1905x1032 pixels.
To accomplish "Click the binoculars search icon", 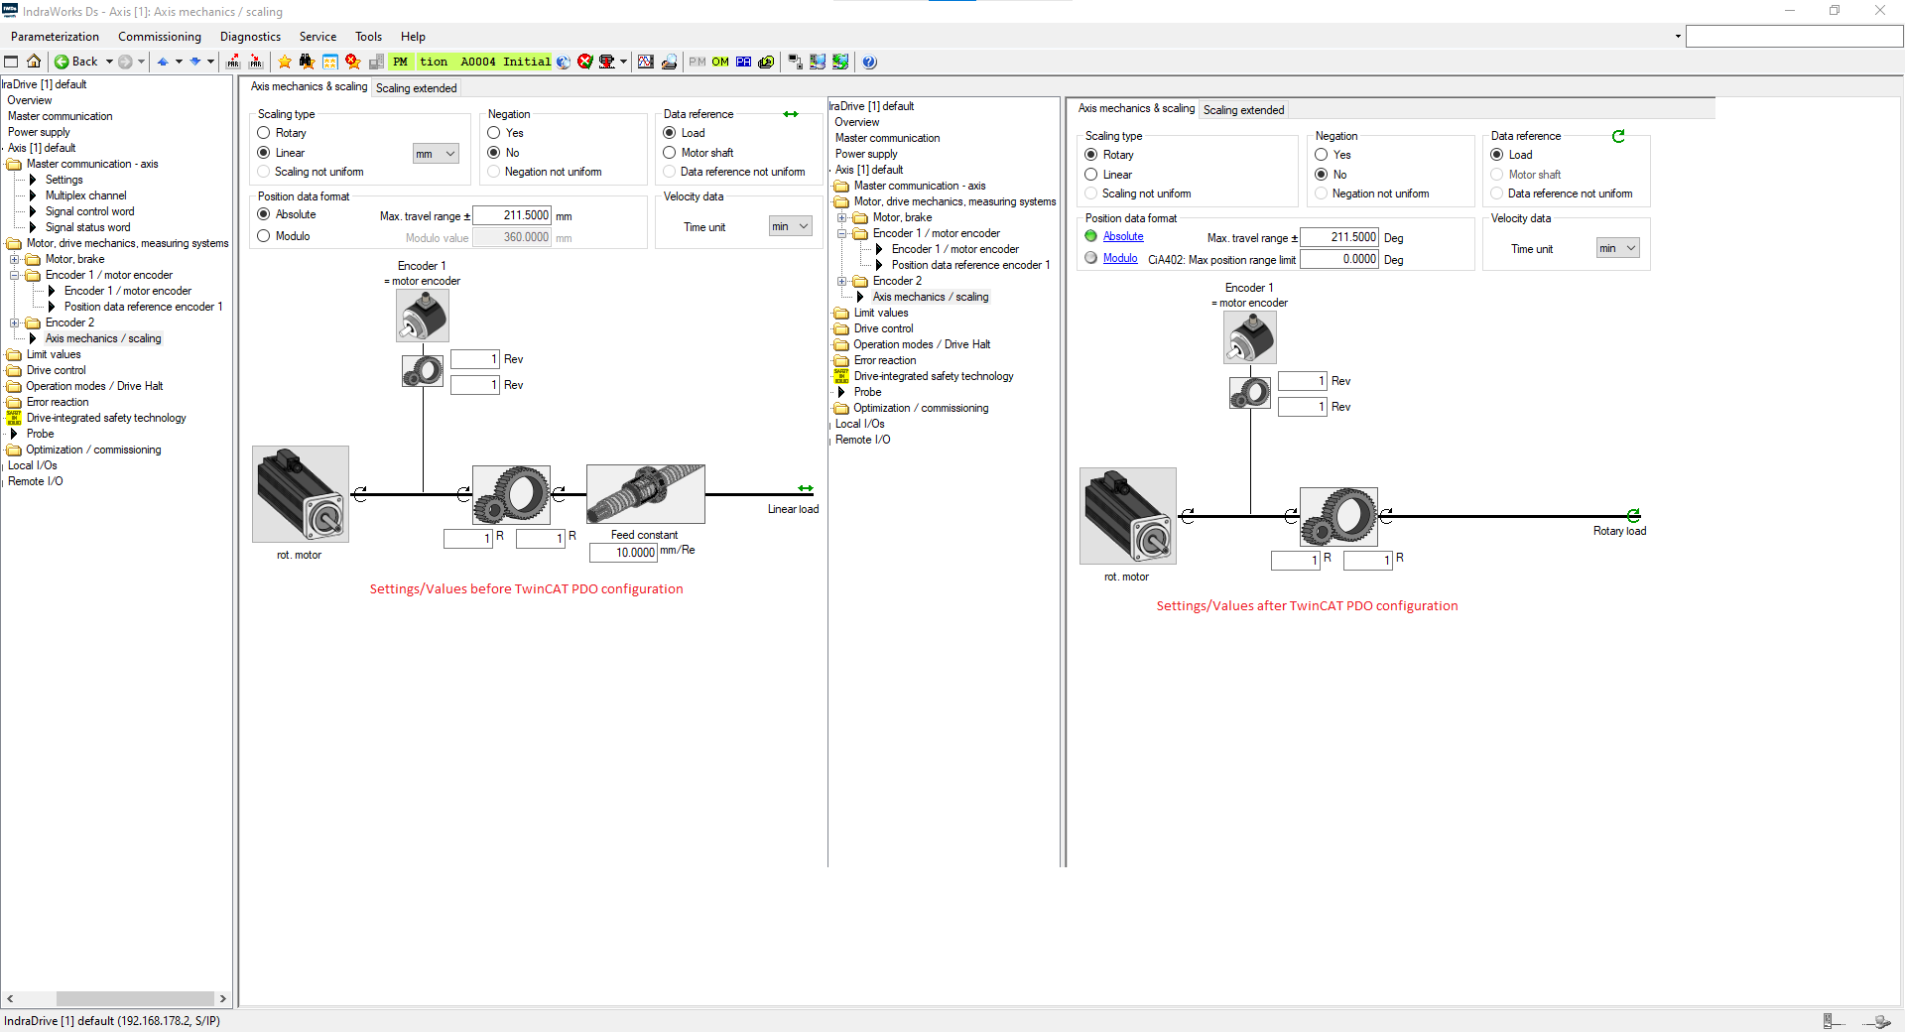I will point(307,62).
